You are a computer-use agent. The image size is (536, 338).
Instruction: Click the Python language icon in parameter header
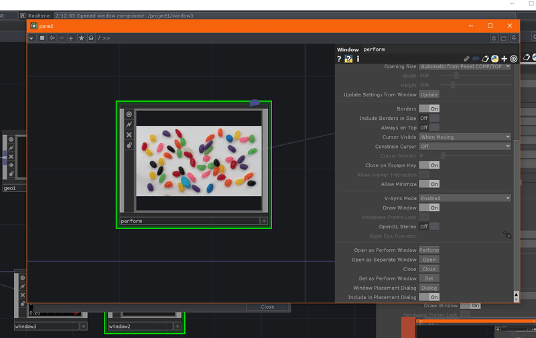[x=494, y=59]
